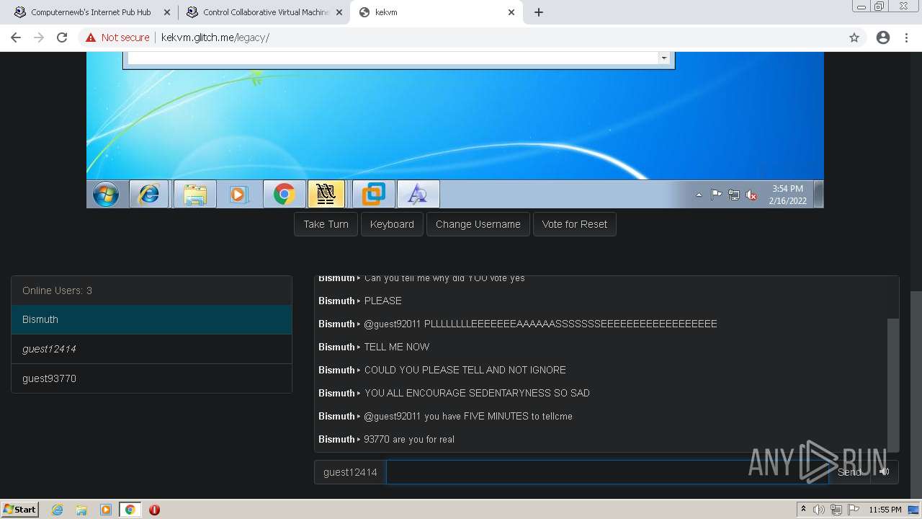Viewport: 922px width, 519px height.
Task: Select guest12414 in online users list
Action: [151, 349]
